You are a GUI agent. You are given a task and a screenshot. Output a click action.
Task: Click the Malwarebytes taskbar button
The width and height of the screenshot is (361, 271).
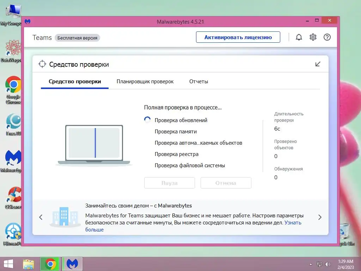[x=72, y=264]
